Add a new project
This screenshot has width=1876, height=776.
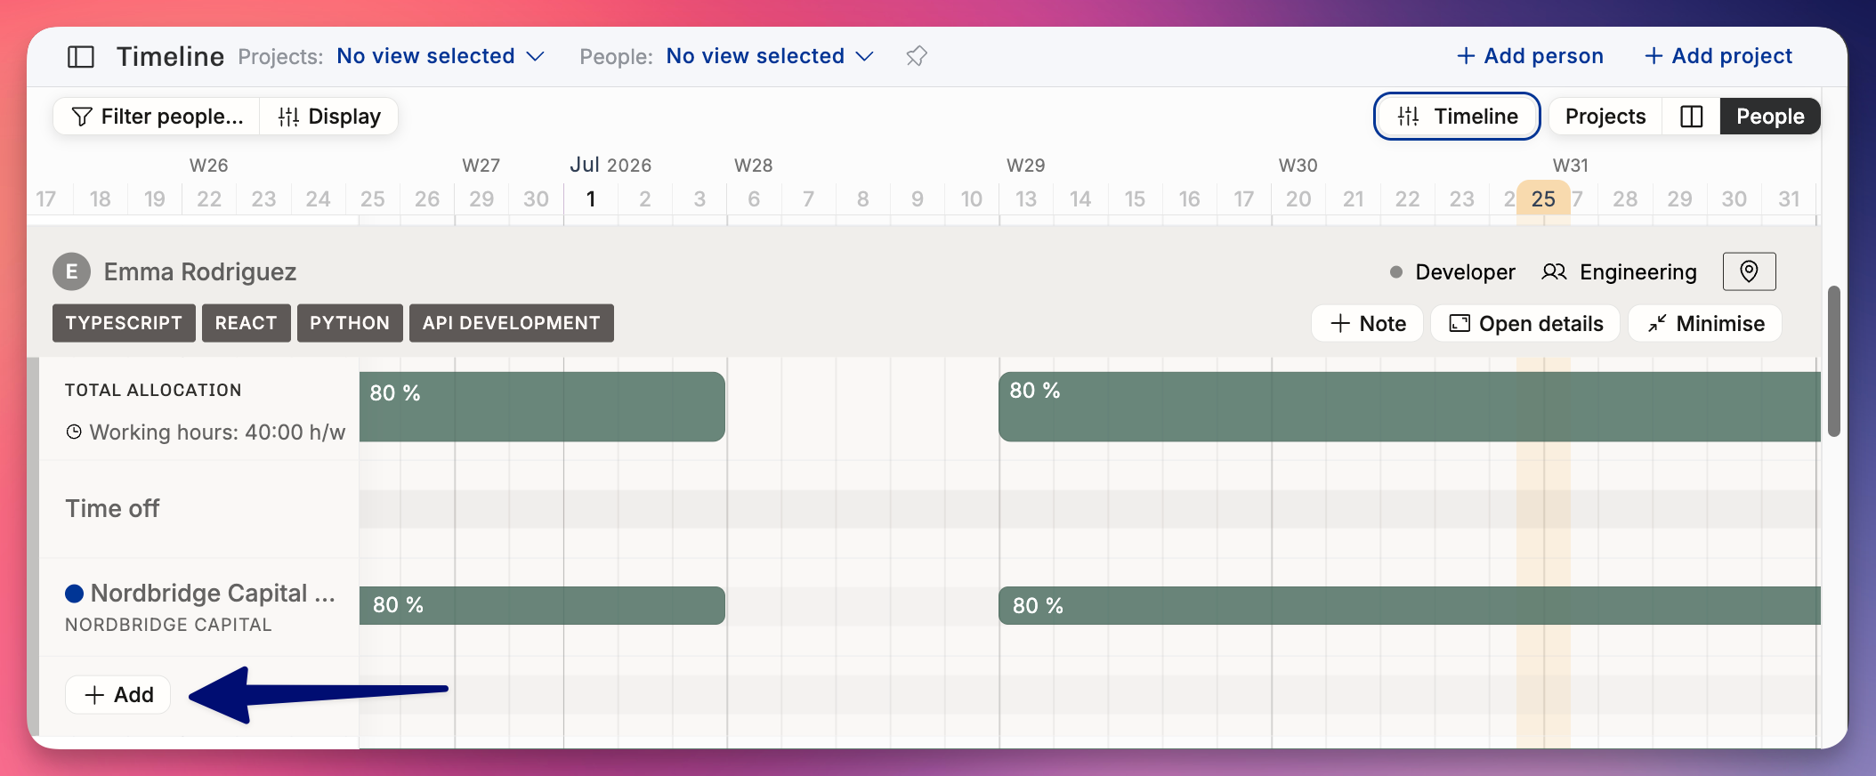point(1718,56)
